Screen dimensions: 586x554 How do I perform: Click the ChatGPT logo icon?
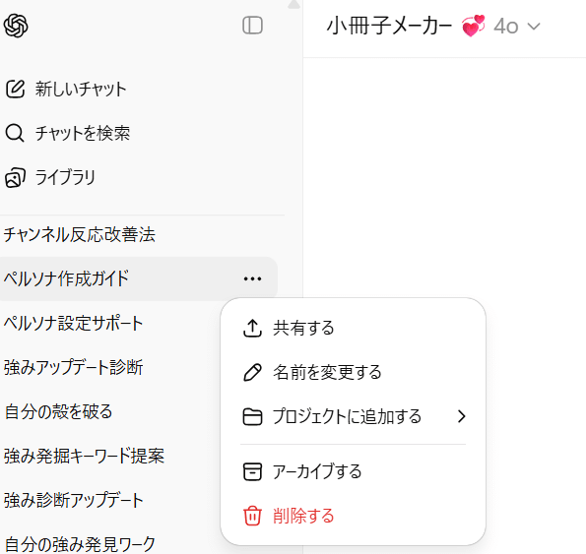(x=16, y=26)
